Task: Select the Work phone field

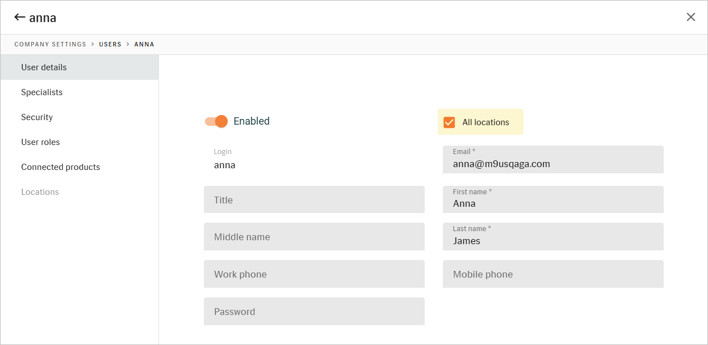Action: point(314,274)
